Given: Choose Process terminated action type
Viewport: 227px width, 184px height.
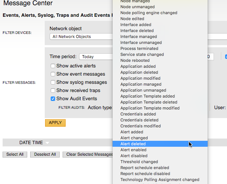Looking at the screenshot, I should coord(160,48).
